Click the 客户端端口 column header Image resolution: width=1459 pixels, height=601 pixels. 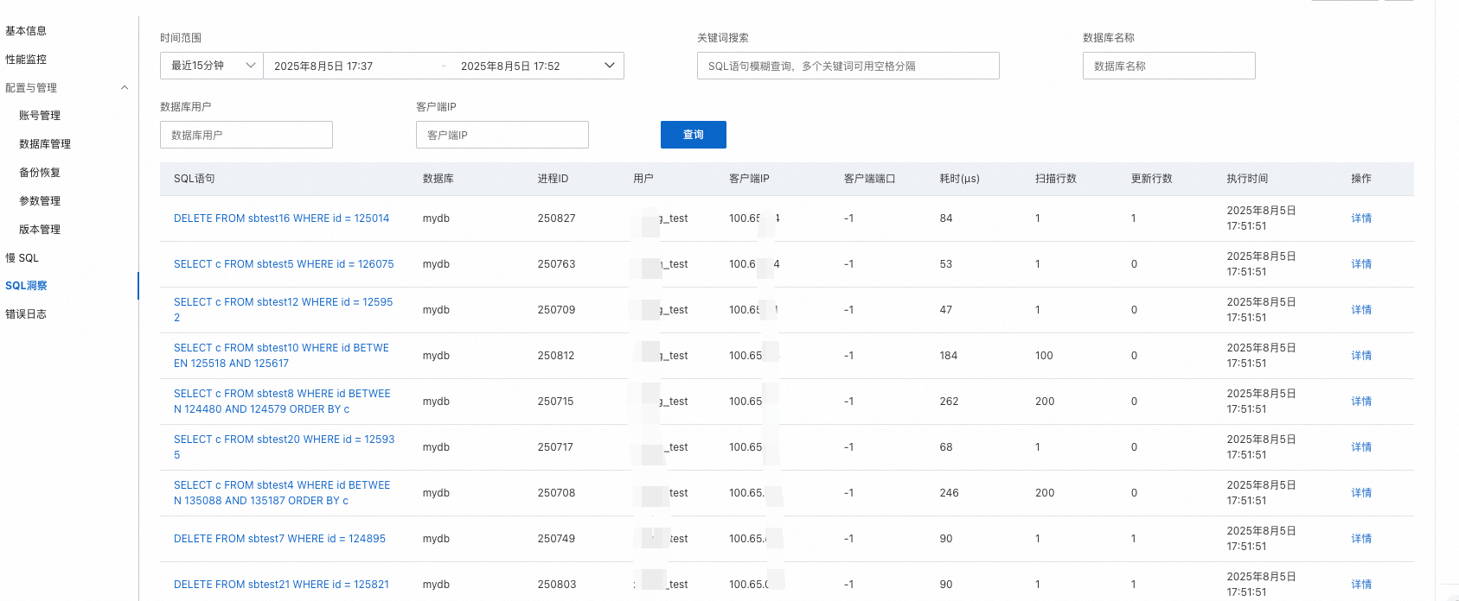point(870,179)
